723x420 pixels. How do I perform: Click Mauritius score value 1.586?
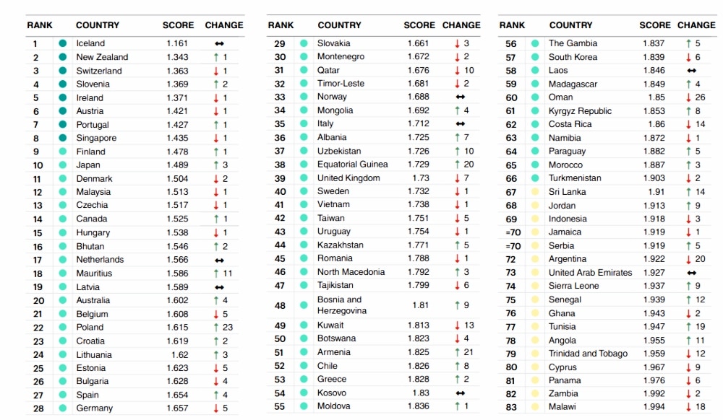178,274
